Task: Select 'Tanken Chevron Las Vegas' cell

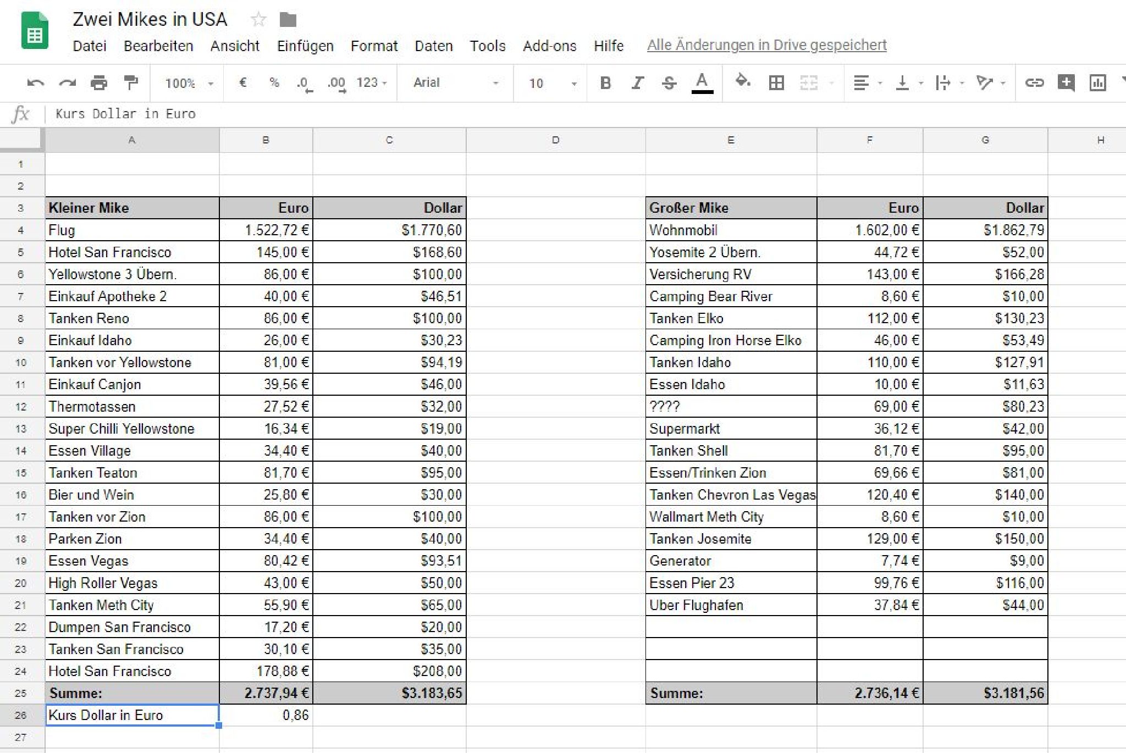Action: pyautogui.click(x=731, y=495)
